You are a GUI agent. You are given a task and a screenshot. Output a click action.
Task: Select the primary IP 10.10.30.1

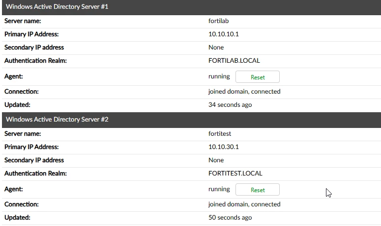coord(224,147)
